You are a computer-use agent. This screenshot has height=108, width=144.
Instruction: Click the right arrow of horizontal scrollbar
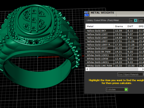[143, 69]
